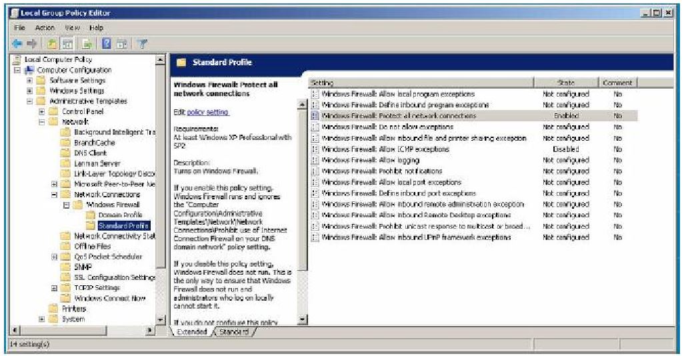The height and width of the screenshot is (356, 682).
Task: Expand the QoS Packet Scheduler node
Action: [x=54, y=257]
